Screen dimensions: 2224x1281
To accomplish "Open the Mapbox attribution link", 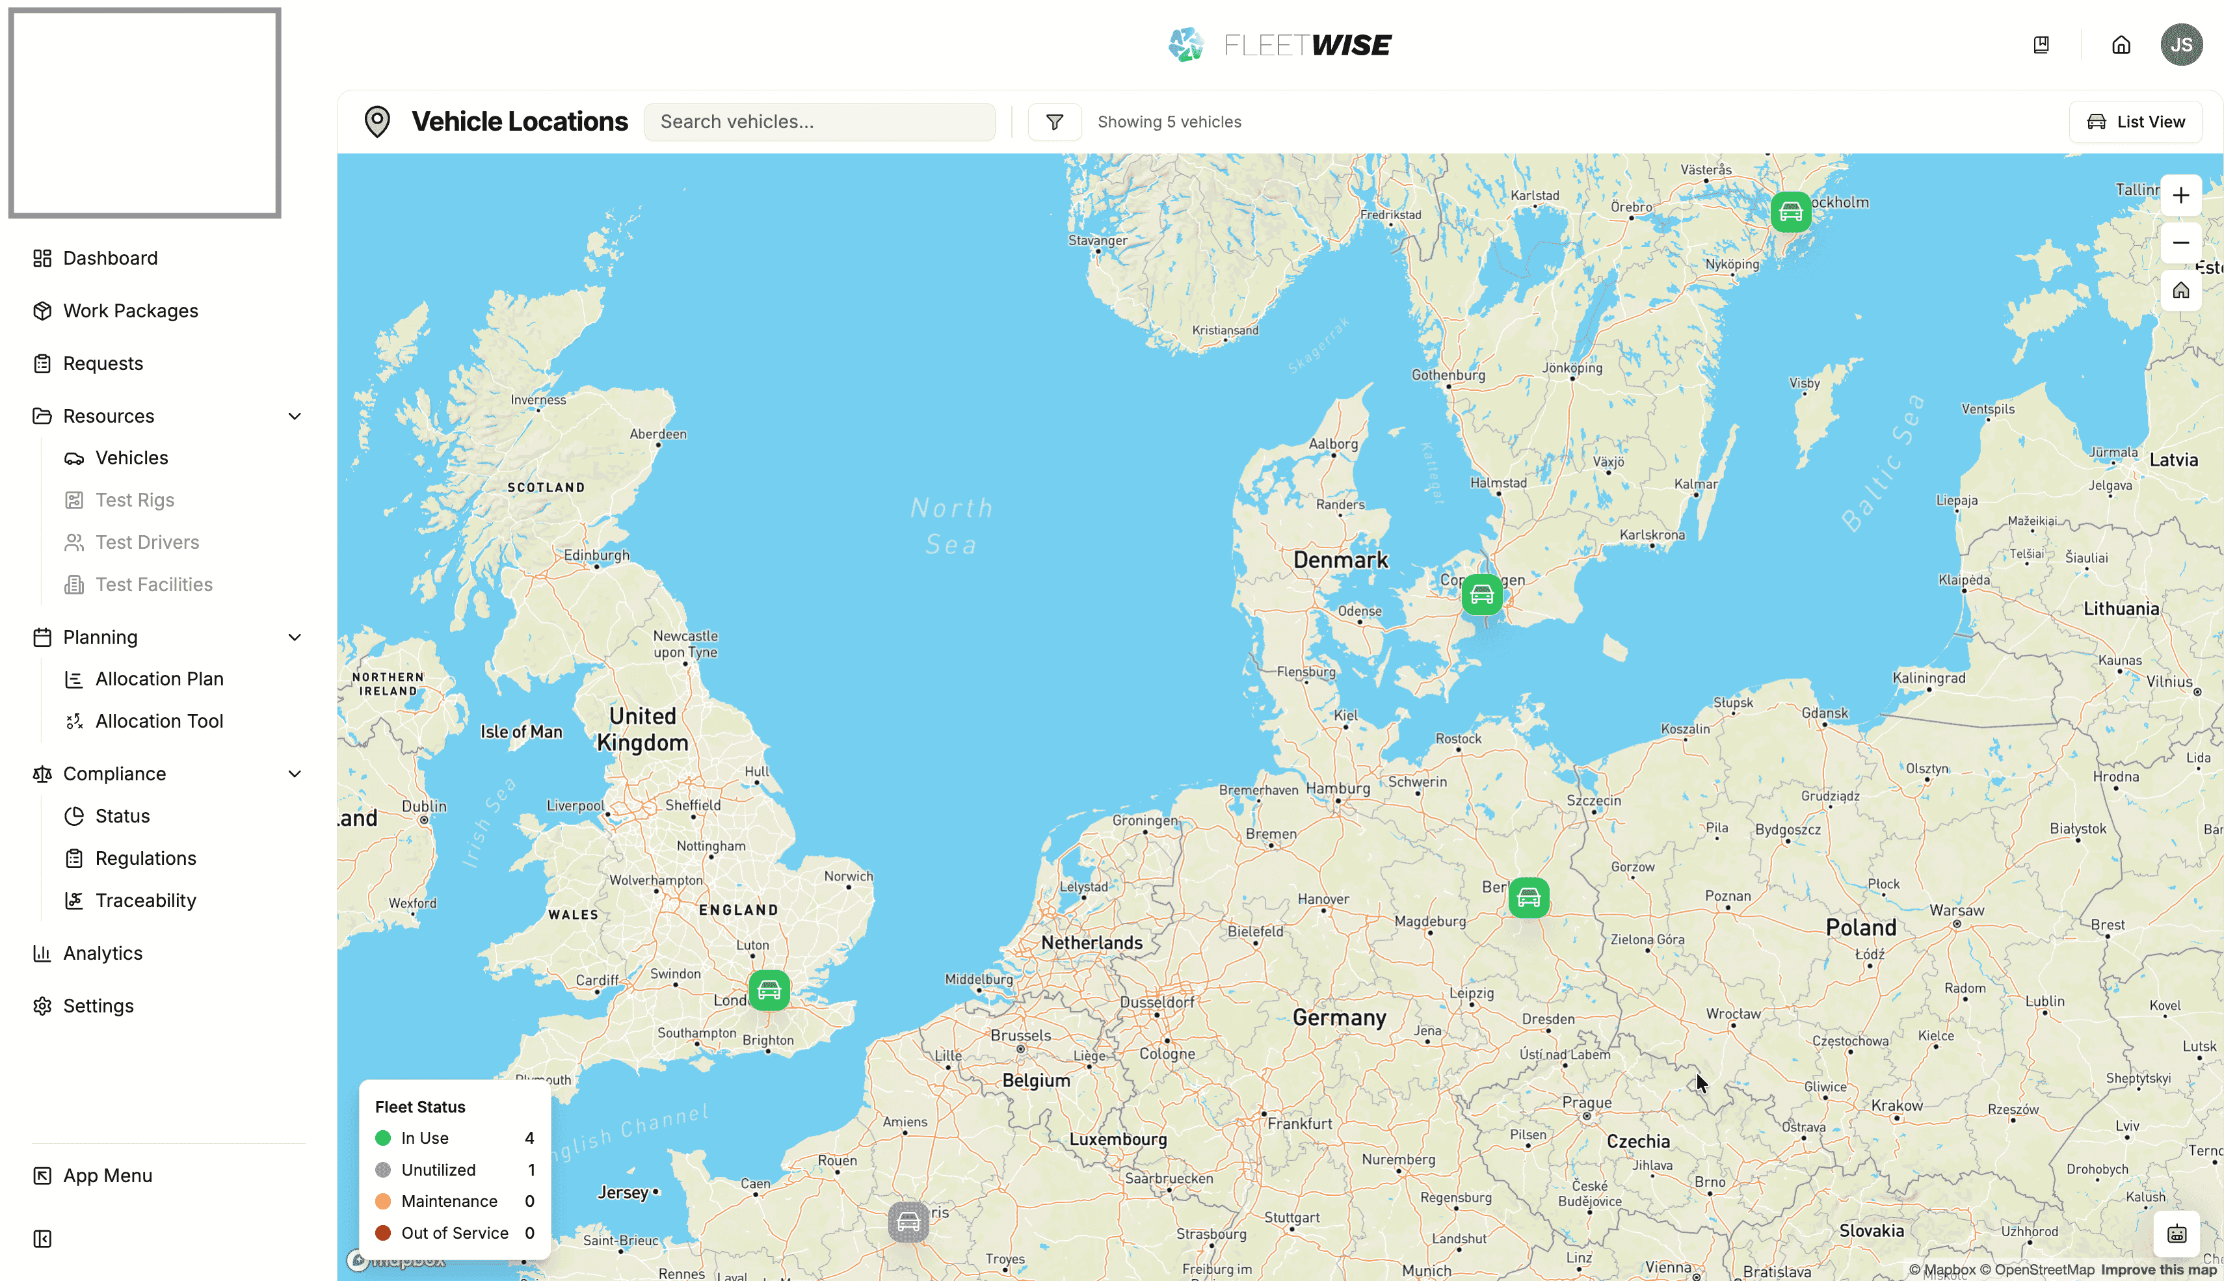I will click(x=1942, y=1269).
